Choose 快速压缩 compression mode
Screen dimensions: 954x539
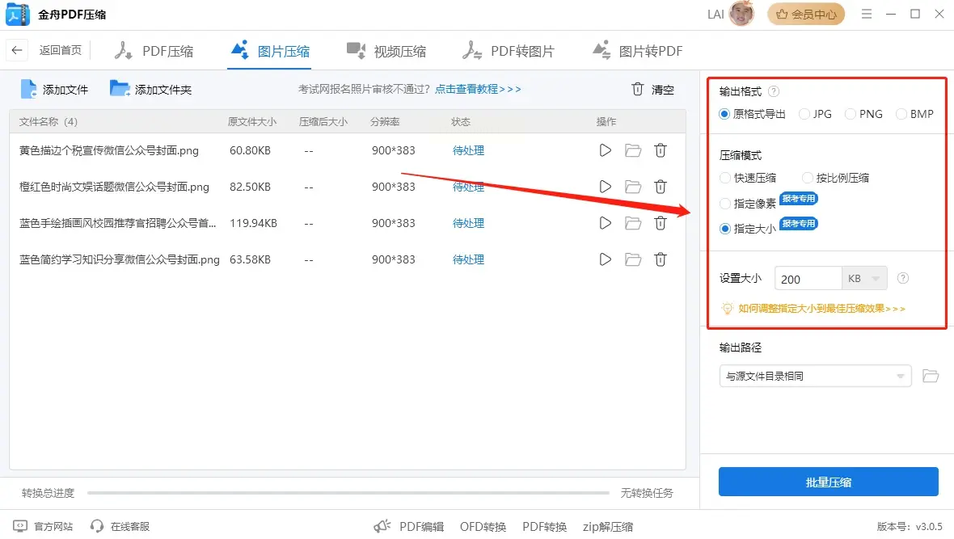[x=748, y=178]
